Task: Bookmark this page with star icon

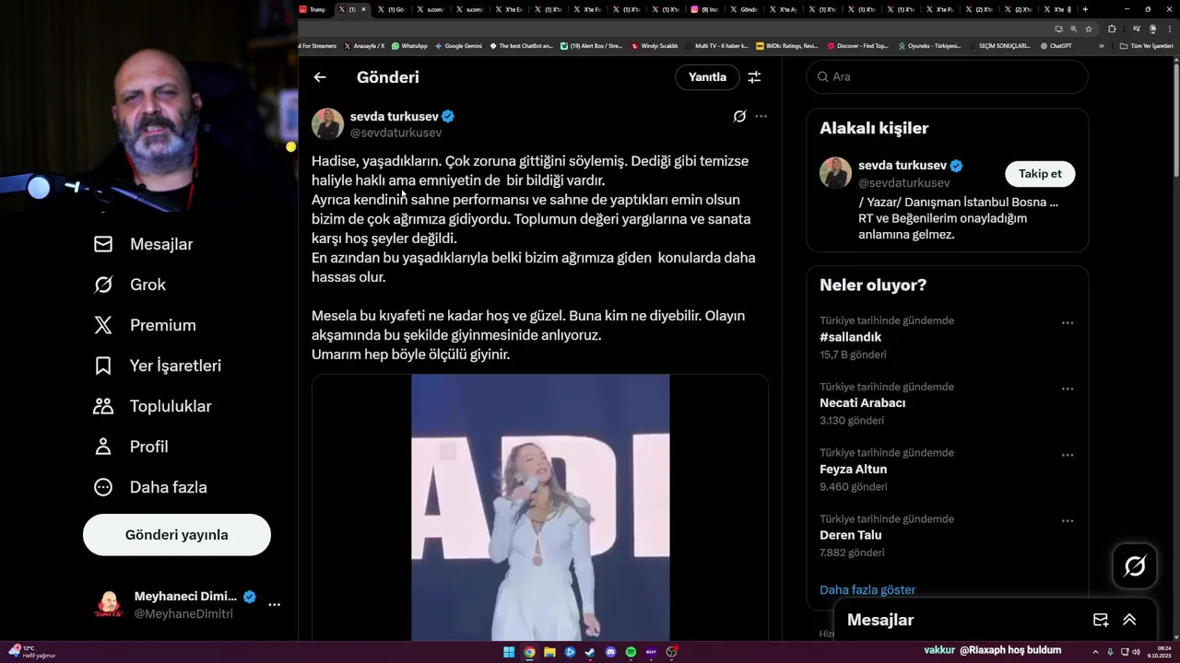Action: point(1089,29)
